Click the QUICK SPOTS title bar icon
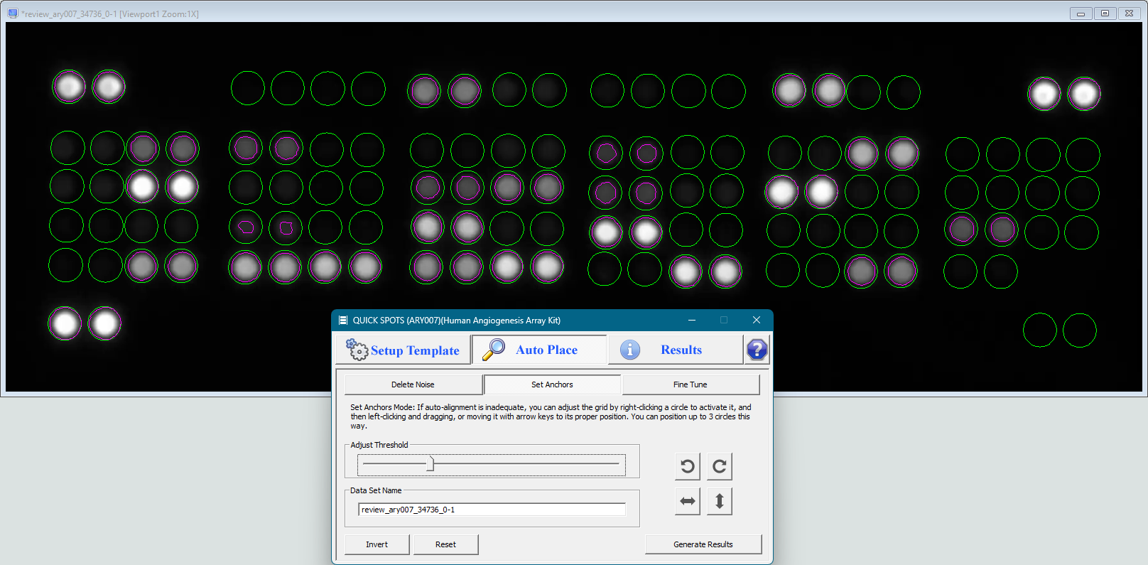The image size is (1148, 565). [x=343, y=321]
